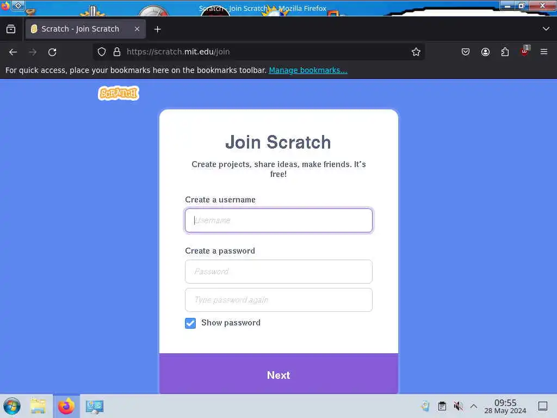The width and height of the screenshot is (557, 418).
Task: Open a new tab
Action: (x=157, y=29)
